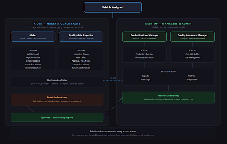Viewport: 227px width, 144px height.
Task: Click Inspection History under Maker screens
Action: (33, 65)
